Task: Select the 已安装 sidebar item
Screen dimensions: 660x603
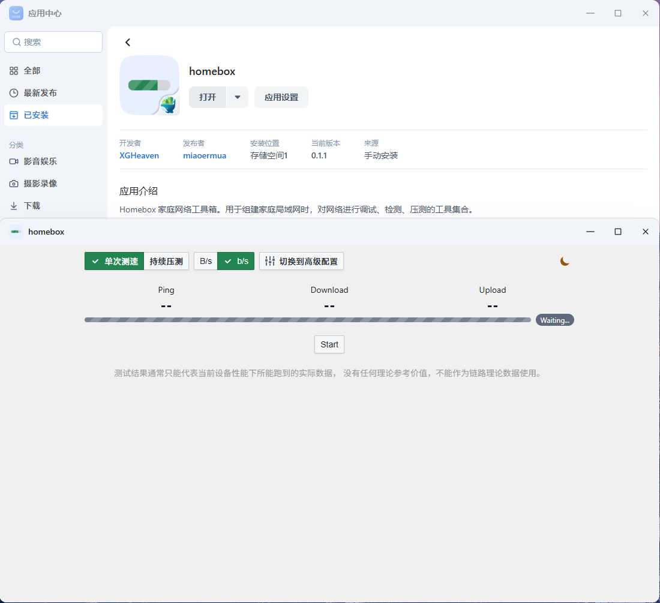Action: [53, 115]
